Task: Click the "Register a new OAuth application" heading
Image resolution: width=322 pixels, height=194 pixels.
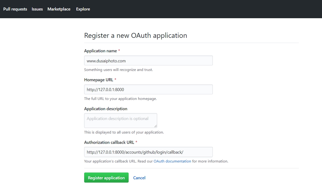Action: (136, 36)
